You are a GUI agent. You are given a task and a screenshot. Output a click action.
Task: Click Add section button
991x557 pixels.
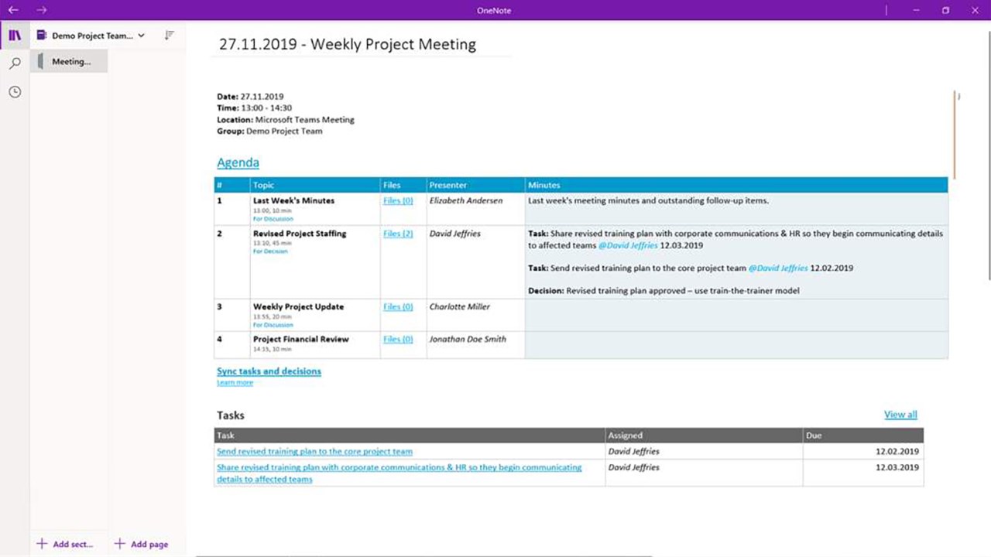[x=65, y=544]
